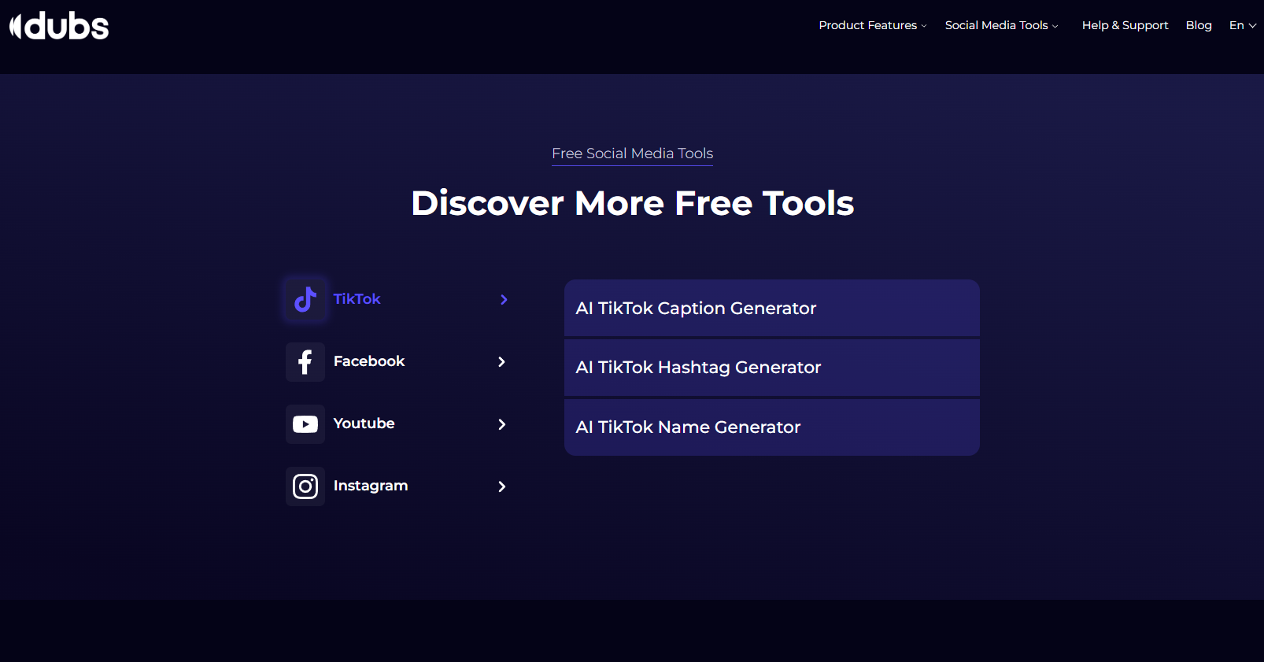Click the dubs logo

[x=59, y=26]
